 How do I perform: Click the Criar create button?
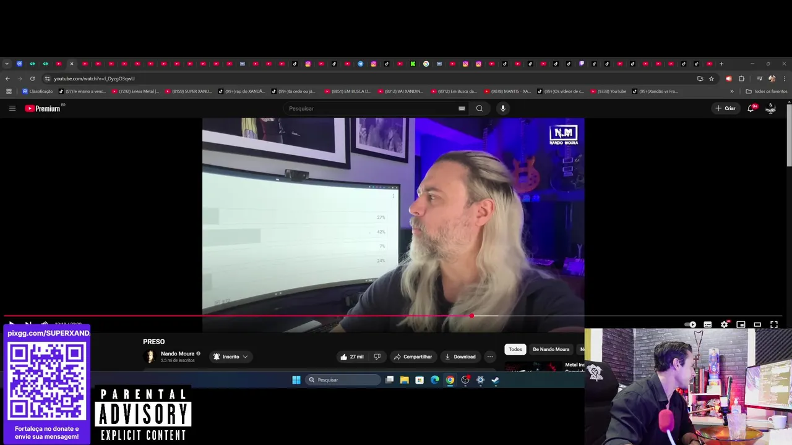tap(725, 108)
